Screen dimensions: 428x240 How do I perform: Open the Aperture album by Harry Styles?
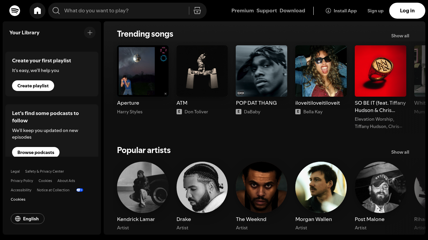pyautogui.click(x=143, y=71)
